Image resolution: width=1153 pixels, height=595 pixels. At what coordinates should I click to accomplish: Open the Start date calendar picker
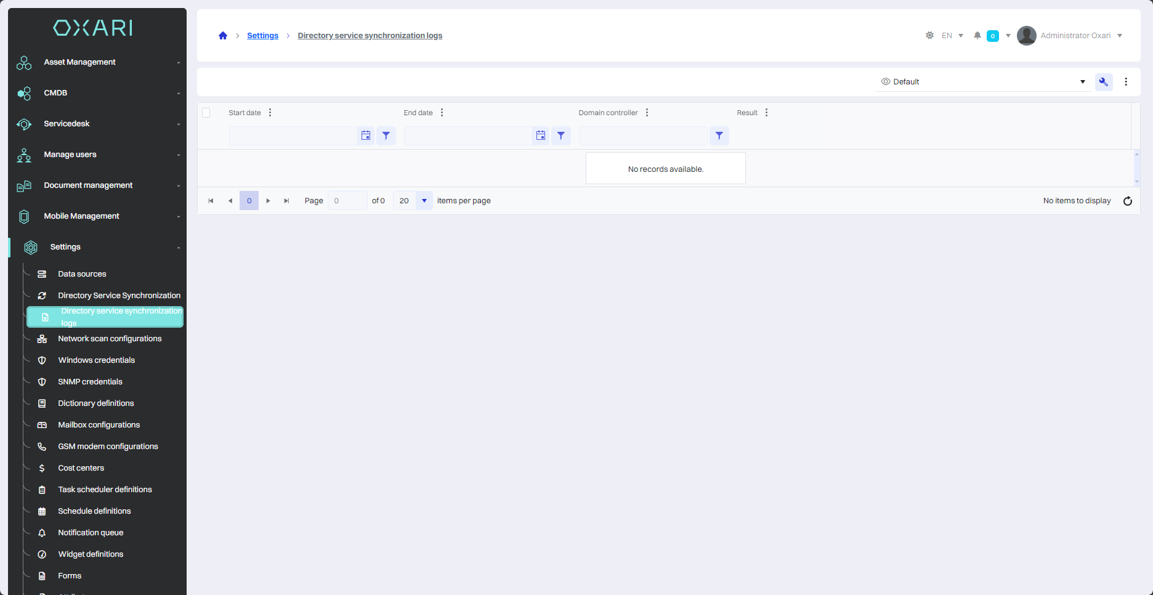tap(366, 136)
